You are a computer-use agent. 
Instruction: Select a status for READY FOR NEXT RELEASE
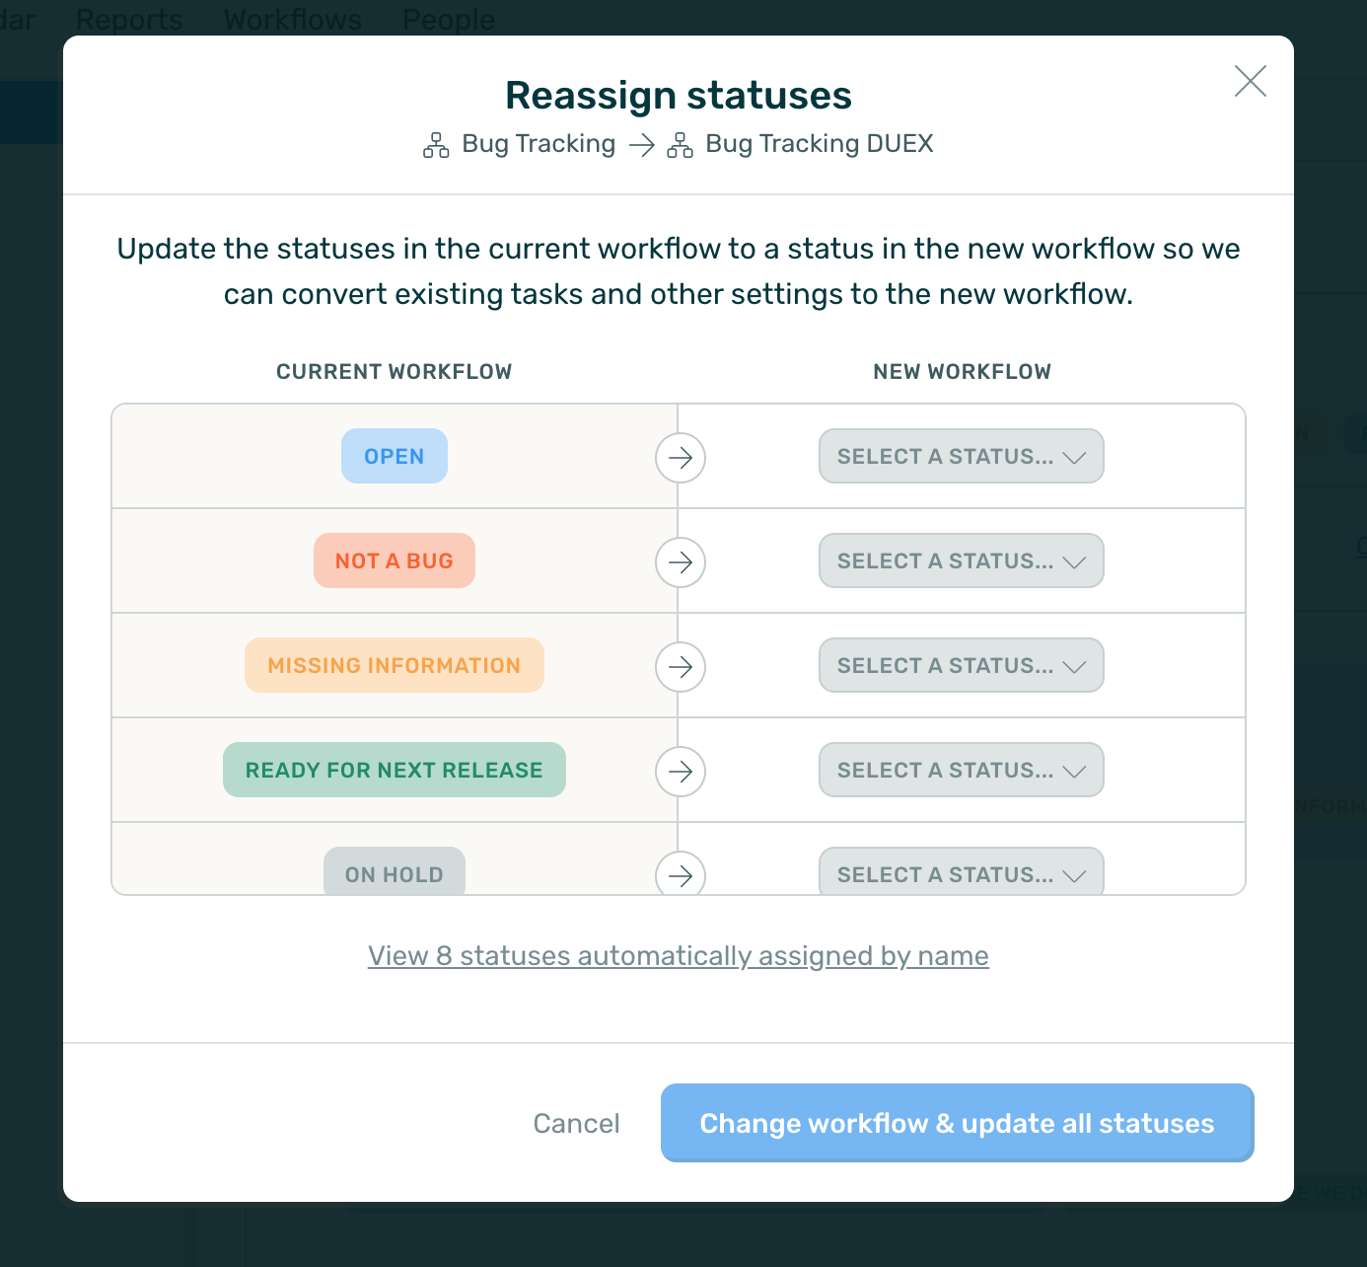pos(961,771)
